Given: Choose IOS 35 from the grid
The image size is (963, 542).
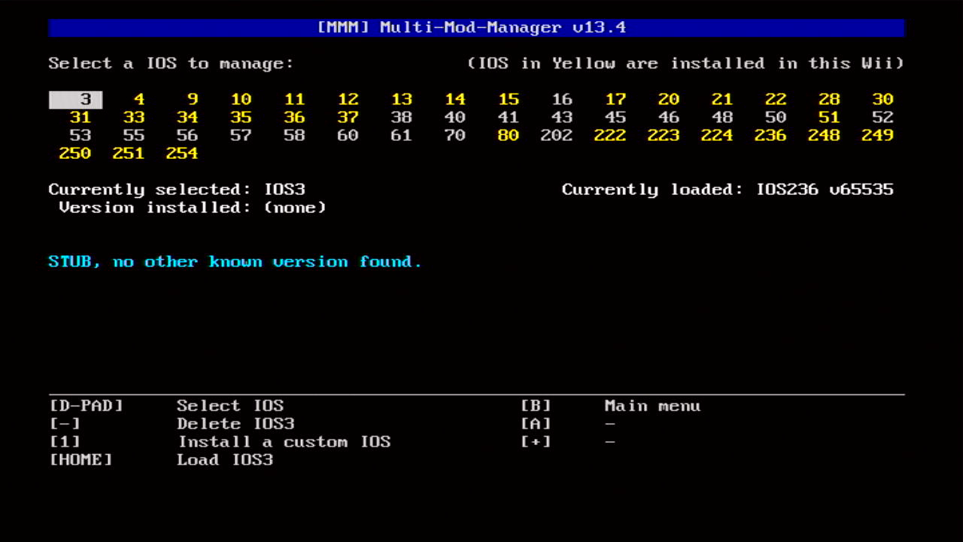Looking at the screenshot, I should pos(241,117).
